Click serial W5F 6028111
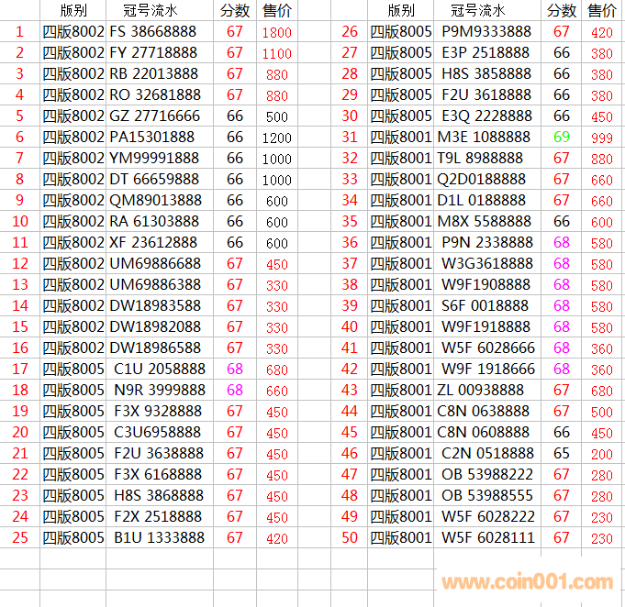This screenshot has height=607, width=625. tap(486, 538)
